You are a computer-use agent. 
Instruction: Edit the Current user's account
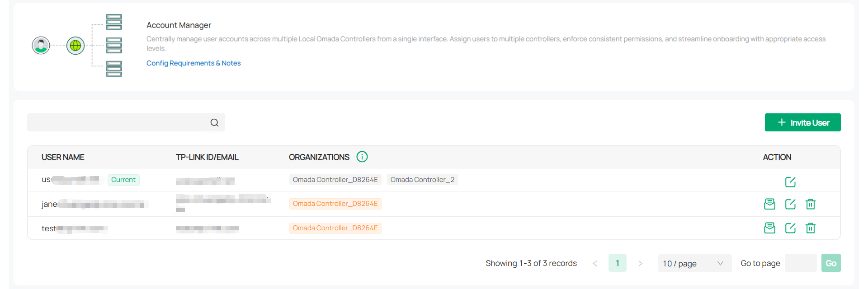click(x=790, y=182)
